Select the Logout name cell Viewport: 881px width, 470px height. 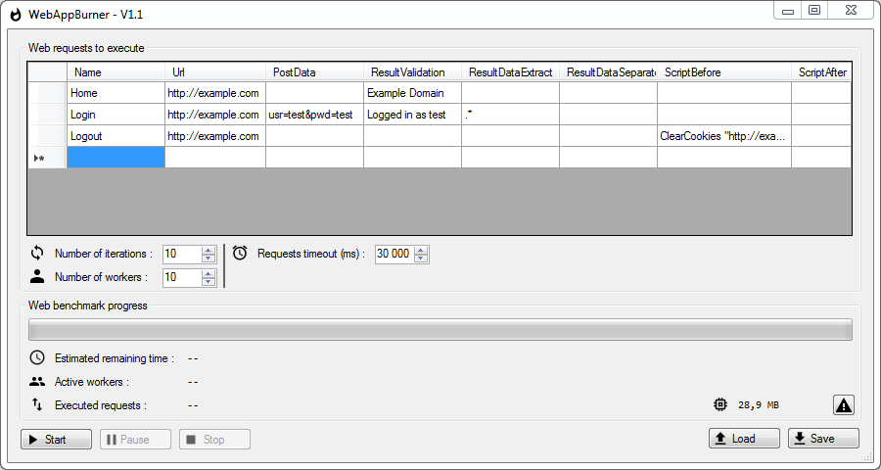coord(116,136)
